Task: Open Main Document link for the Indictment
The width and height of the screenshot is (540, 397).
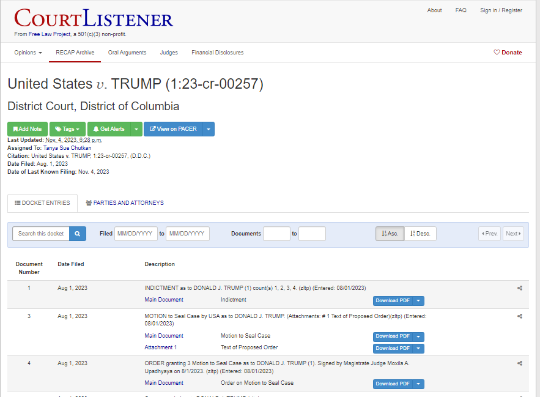Action: (164, 300)
